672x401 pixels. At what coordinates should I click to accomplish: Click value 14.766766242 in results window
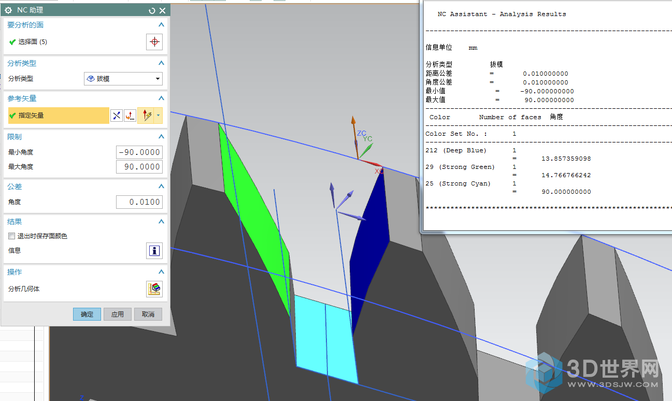click(x=566, y=175)
